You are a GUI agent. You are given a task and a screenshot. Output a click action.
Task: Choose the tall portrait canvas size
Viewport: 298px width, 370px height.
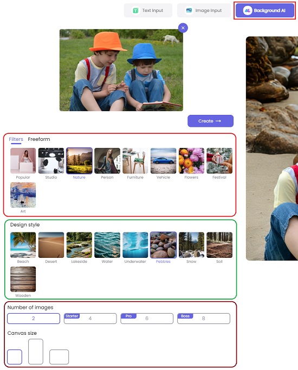pyautogui.click(x=36, y=352)
